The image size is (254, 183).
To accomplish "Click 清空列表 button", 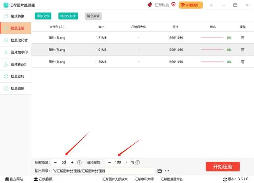I will [93, 16].
